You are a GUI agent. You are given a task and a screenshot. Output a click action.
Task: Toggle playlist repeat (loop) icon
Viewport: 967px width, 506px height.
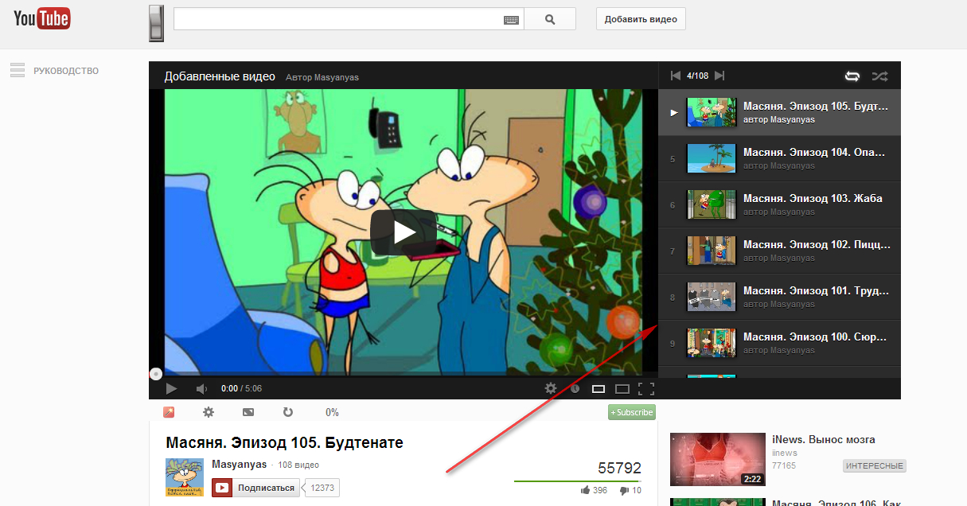click(852, 76)
